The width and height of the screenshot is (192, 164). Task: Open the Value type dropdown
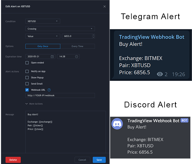coord(43,36)
